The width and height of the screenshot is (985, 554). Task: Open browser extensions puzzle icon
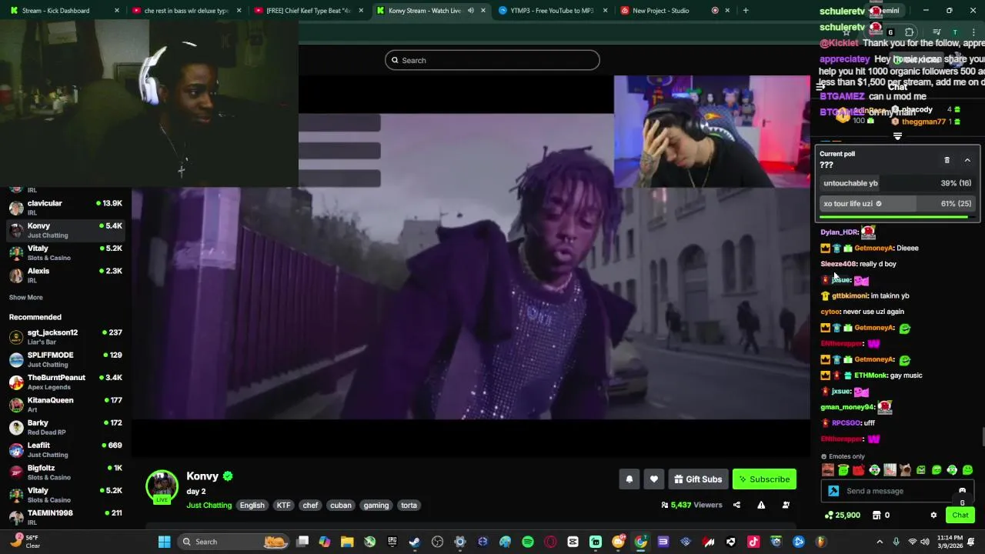909,32
